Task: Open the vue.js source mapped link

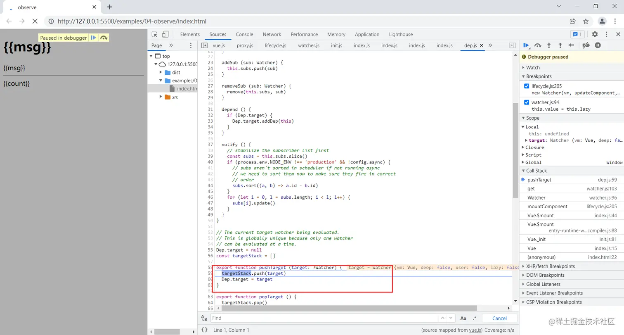Action: click(475, 330)
